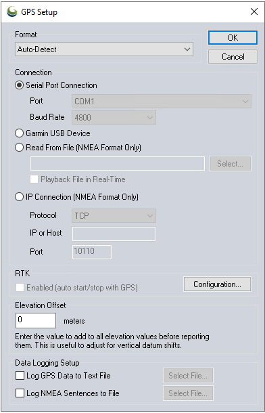This screenshot has height=413, width=265.
Task: Confirm settings with OK button
Action: [x=233, y=38]
